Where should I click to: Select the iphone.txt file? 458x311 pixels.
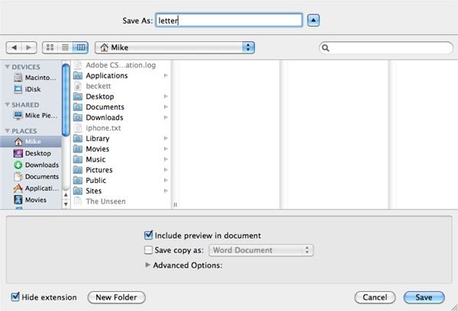[x=121, y=128]
